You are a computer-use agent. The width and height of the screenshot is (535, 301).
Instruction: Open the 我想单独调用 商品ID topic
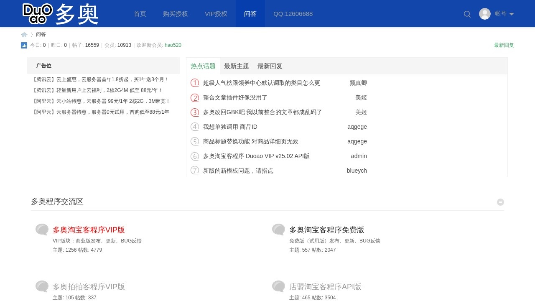[x=230, y=127]
